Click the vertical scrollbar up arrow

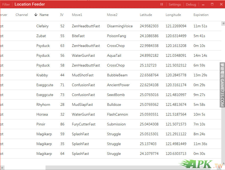click(x=223, y=23)
